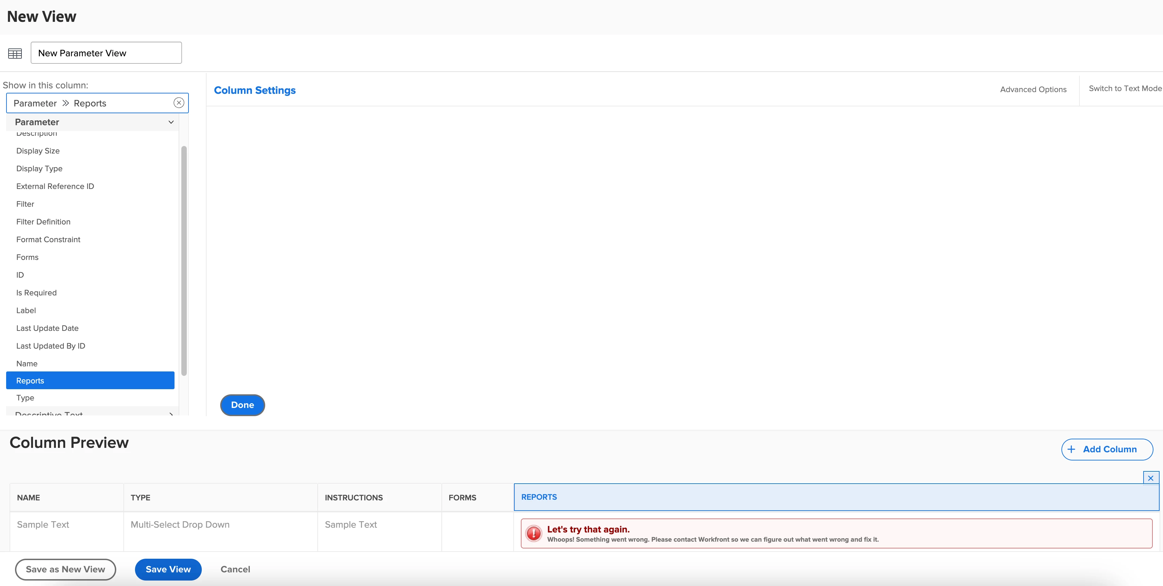Click the Parameter Reports field selector

point(90,103)
